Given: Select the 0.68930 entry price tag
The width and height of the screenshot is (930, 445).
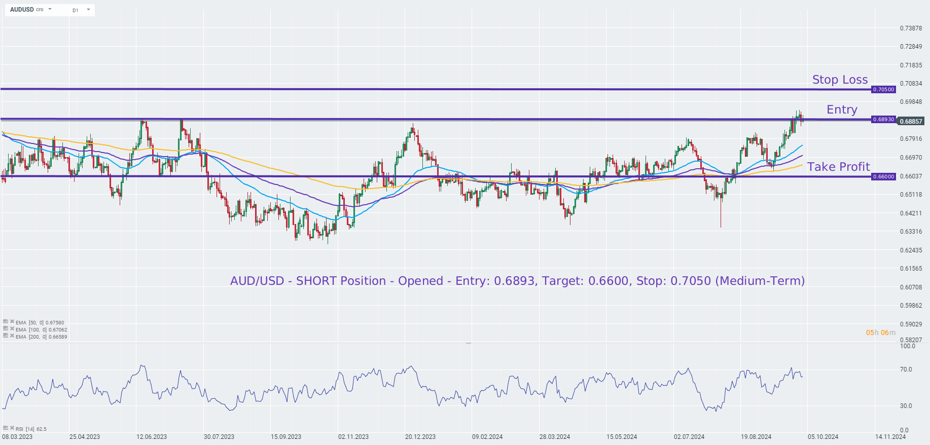Looking at the screenshot, I should click(884, 119).
